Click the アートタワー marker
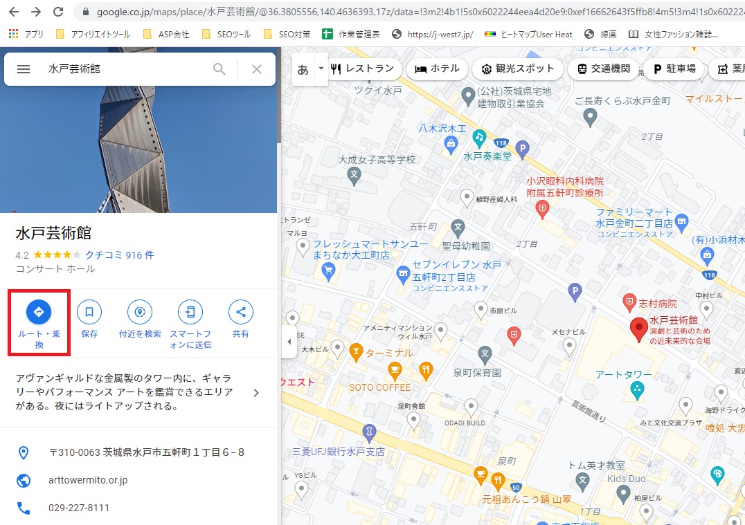 [637, 391]
